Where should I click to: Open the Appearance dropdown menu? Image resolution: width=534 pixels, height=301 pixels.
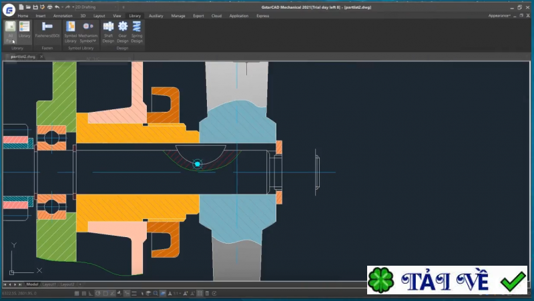[x=500, y=15]
